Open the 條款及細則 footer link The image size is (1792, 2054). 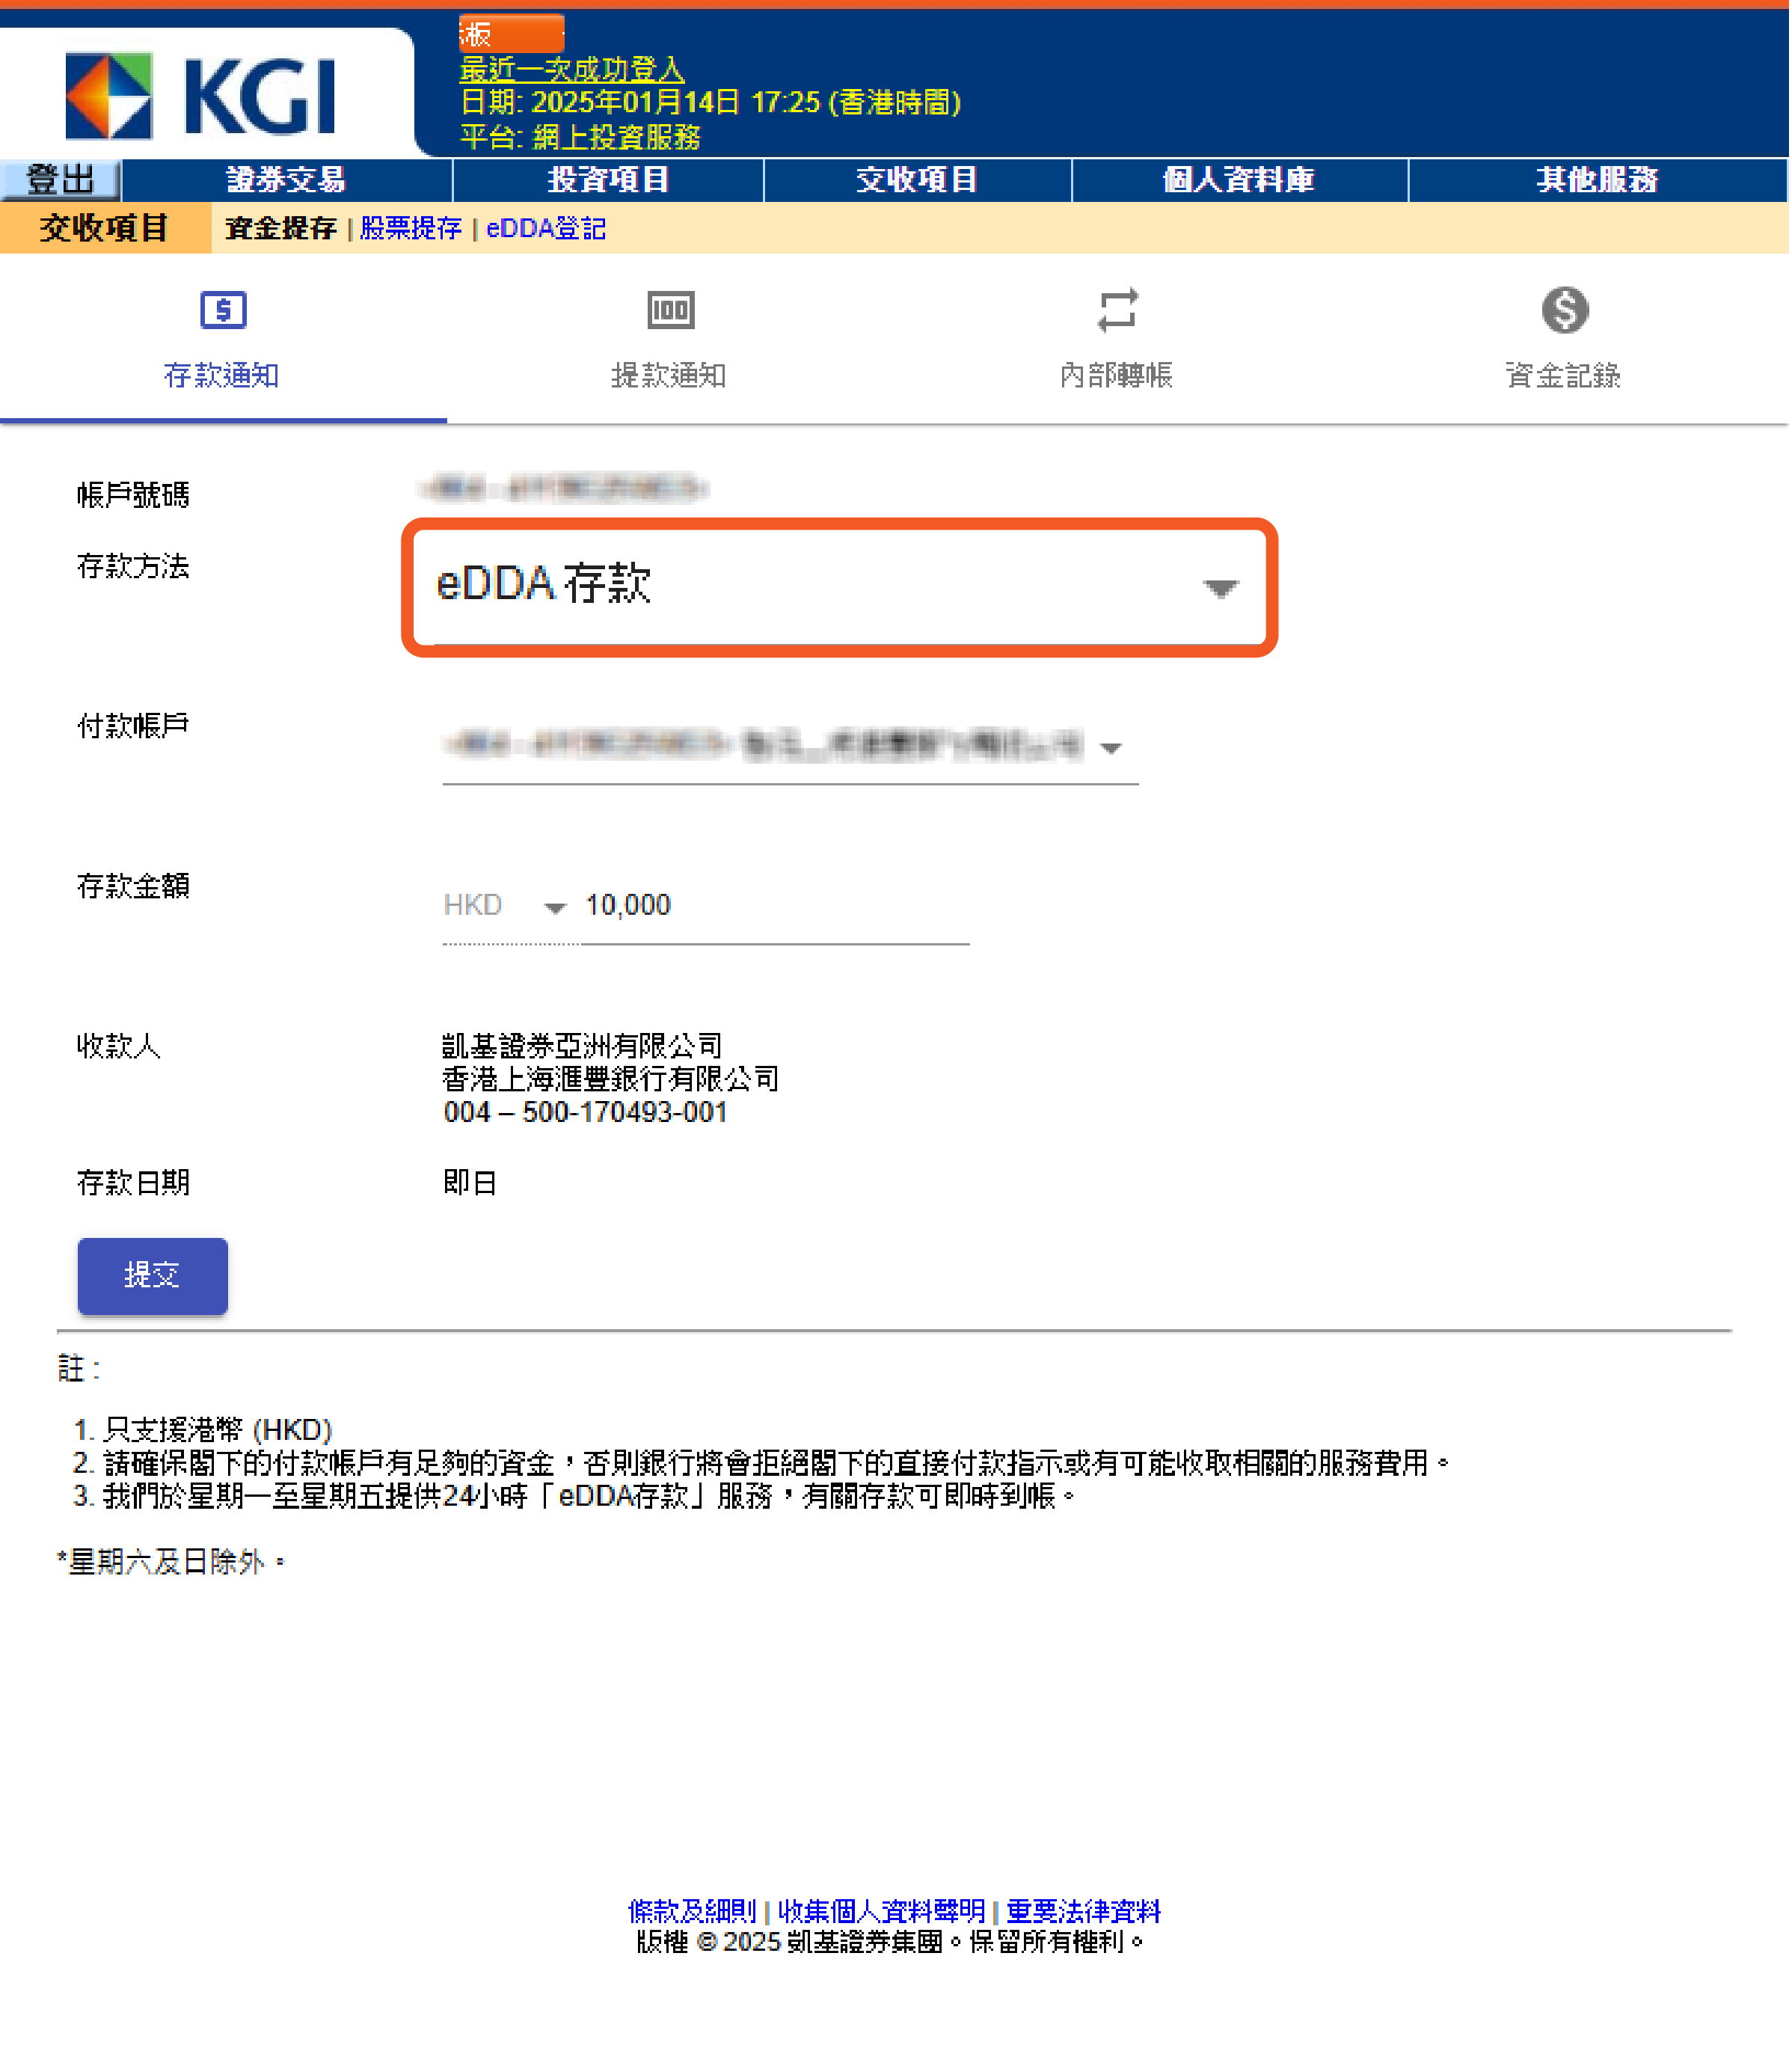[693, 1914]
